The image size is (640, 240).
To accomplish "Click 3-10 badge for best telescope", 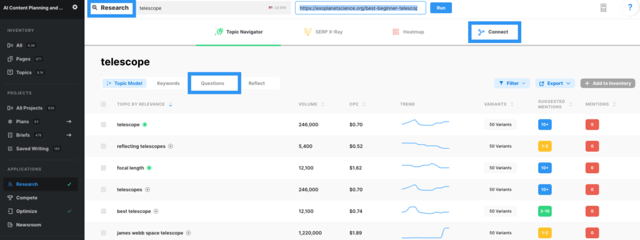I will [545, 211].
